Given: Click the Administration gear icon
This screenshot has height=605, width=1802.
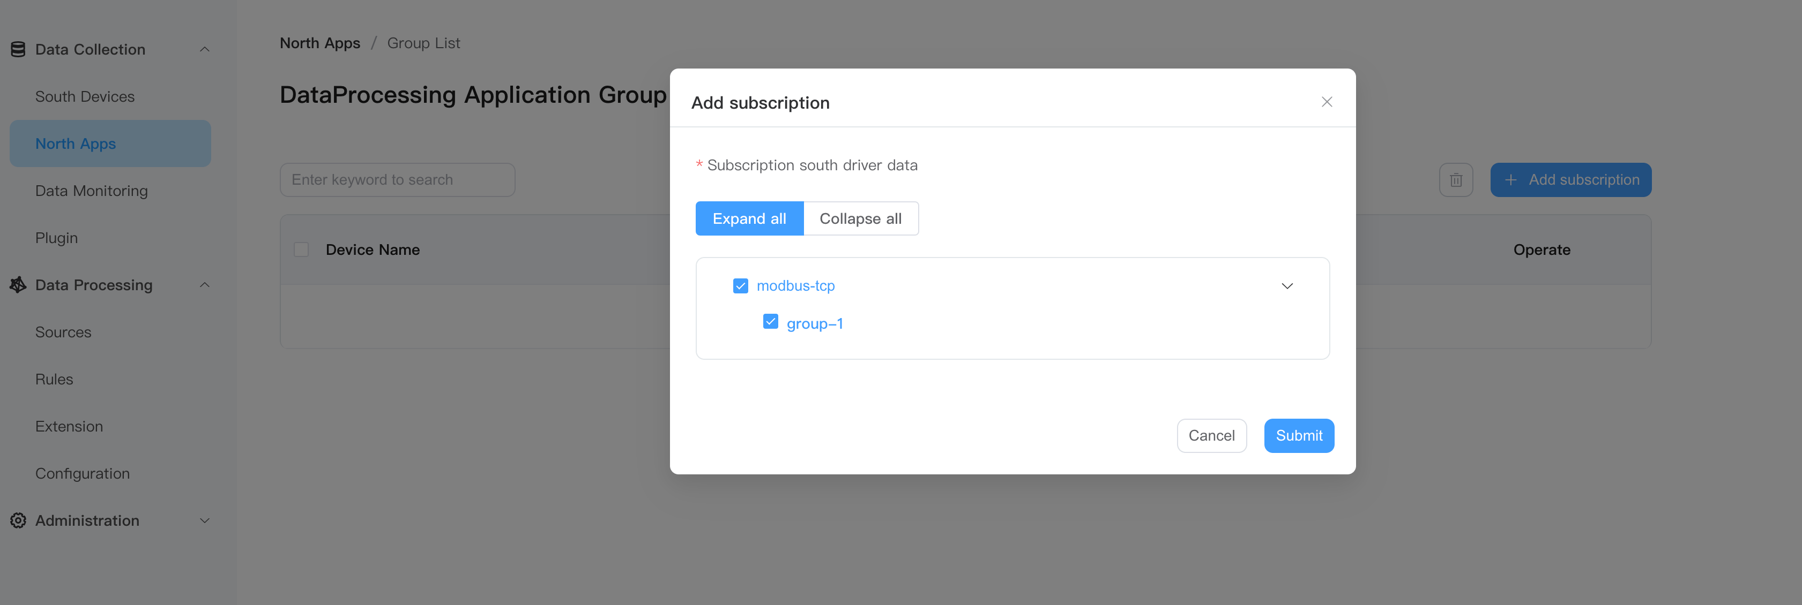Looking at the screenshot, I should [x=18, y=520].
